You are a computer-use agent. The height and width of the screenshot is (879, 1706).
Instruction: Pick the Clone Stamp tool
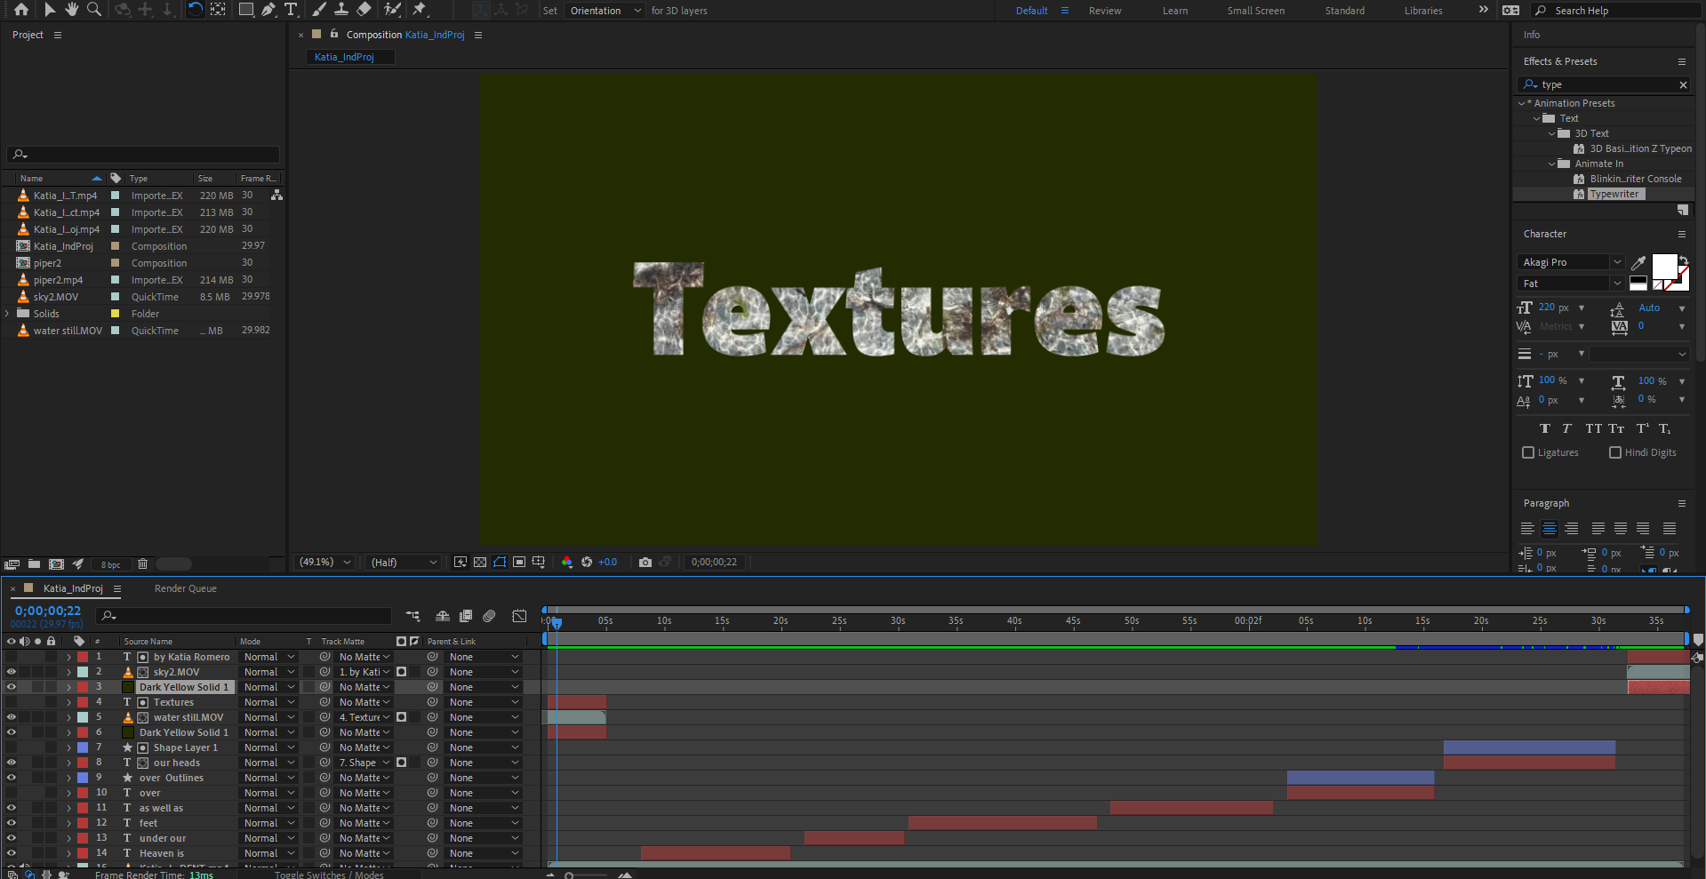coord(341,10)
